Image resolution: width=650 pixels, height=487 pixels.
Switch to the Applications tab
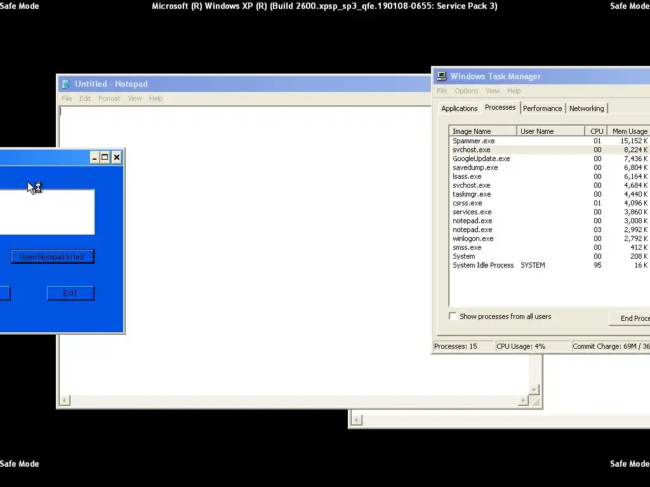click(x=460, y=108)
